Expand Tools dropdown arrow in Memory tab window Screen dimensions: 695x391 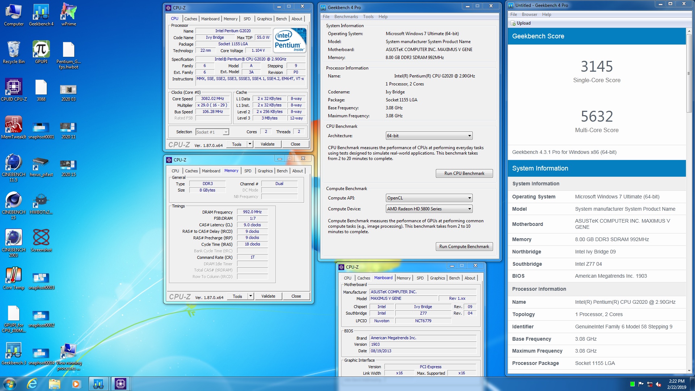[x=250, y=296]
